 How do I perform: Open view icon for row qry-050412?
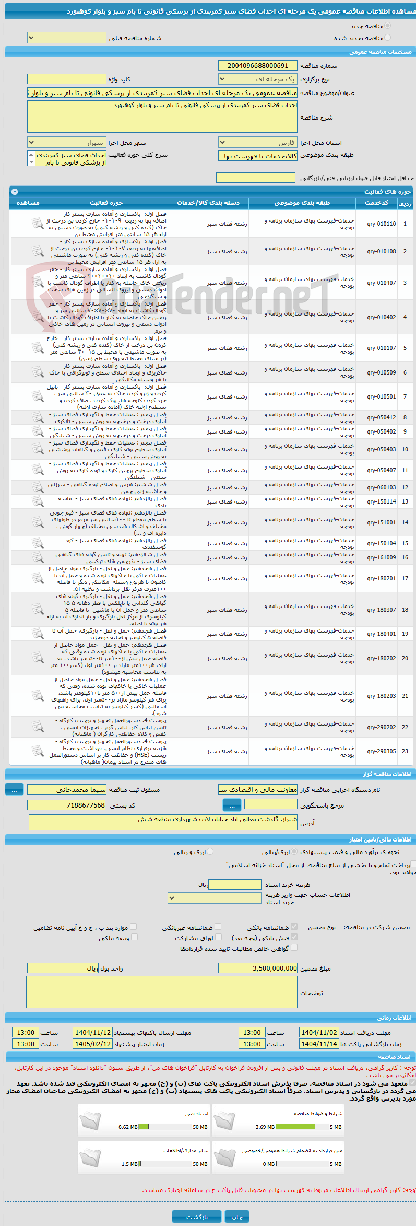tap(37, 417)
